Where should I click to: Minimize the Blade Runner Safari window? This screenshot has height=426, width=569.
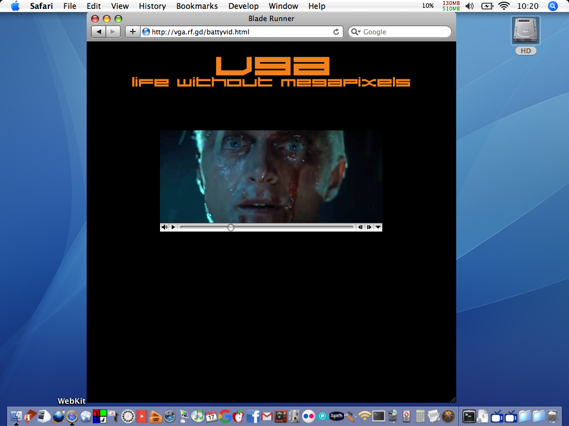click(107, 19)
